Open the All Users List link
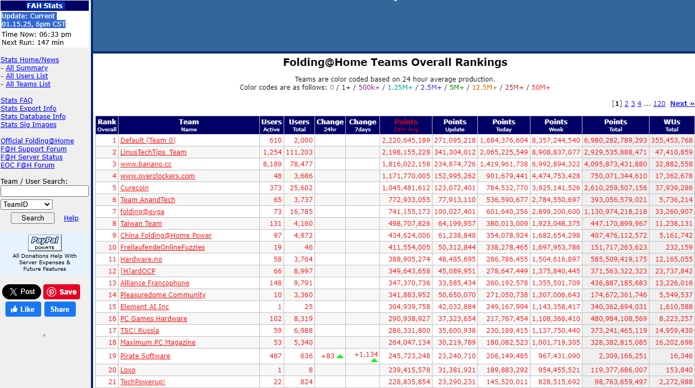 coord(27,76)
